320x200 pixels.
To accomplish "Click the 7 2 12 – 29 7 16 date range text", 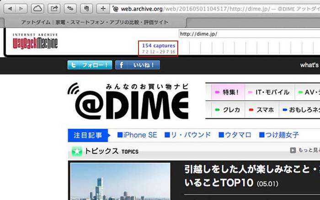I will pyautogui.click(x=159, y=52).
